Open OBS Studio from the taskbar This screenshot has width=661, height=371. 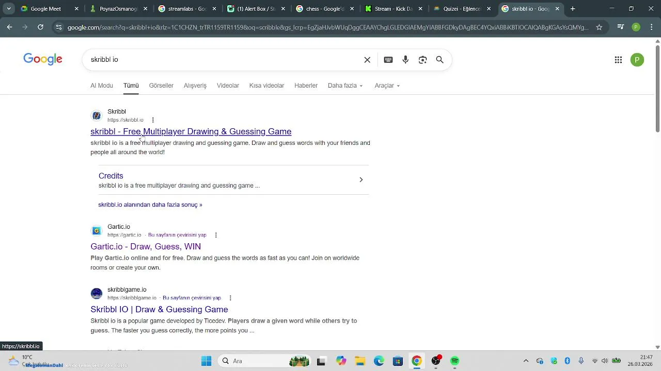click(436, 361)
